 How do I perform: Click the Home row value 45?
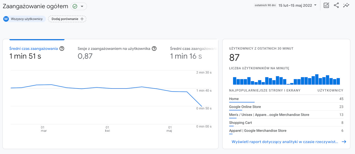(x=341, y=99)
